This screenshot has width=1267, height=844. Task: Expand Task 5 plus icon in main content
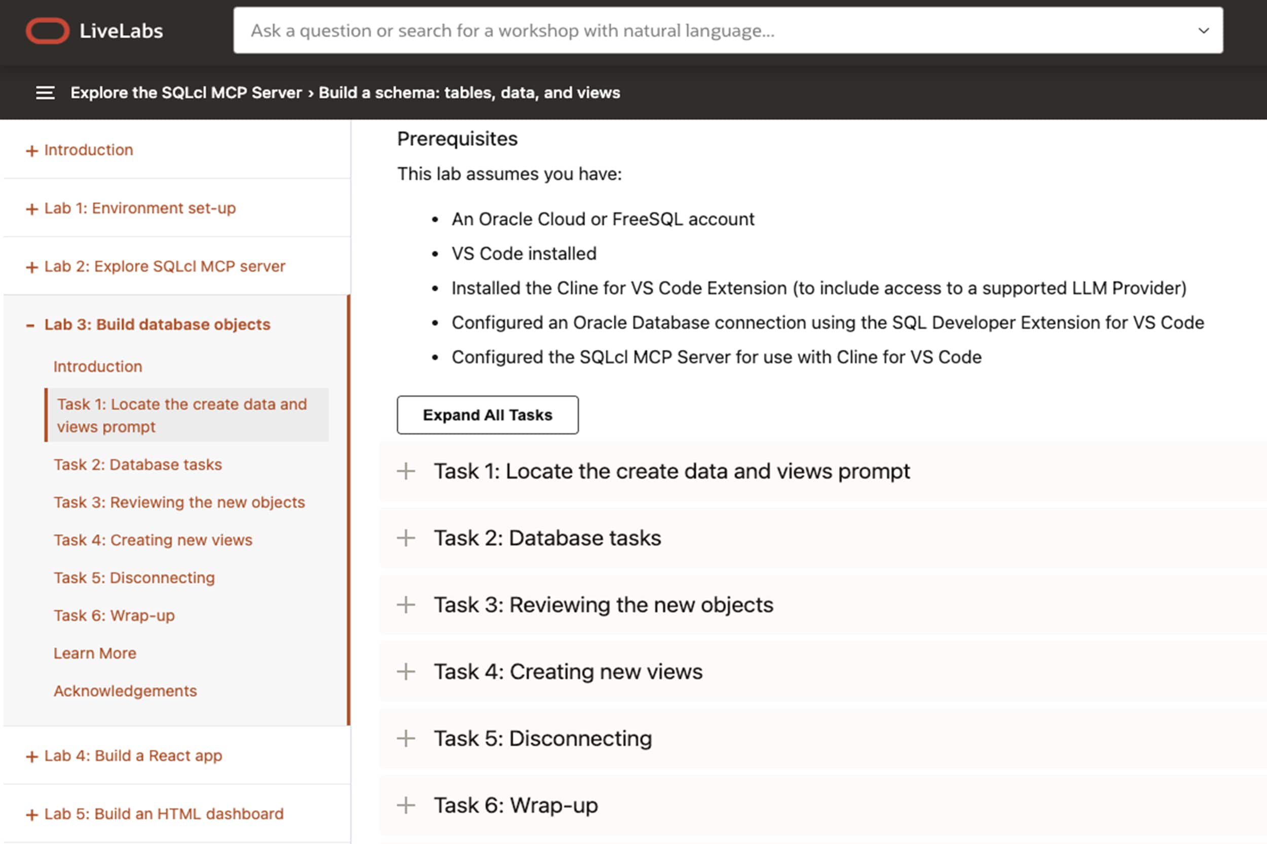click(x=406, y=739)
